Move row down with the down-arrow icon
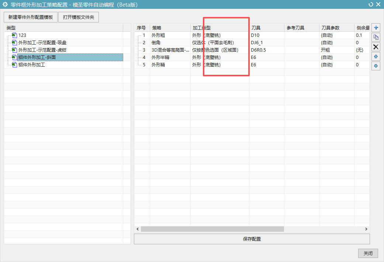Screen dimensions: 384x262 point(376,66)
